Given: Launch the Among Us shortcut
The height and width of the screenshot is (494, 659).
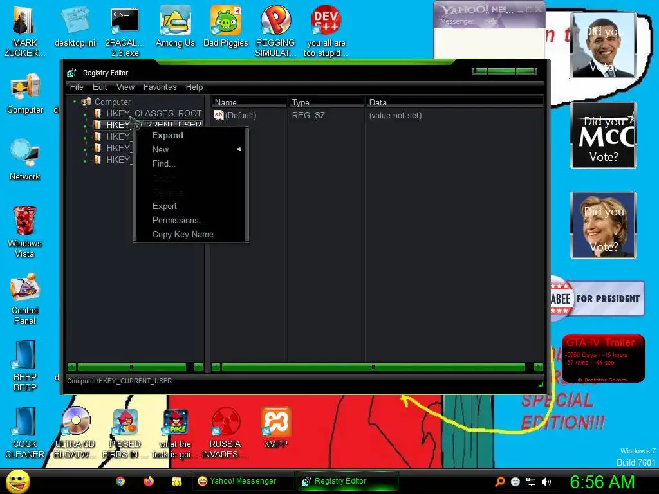Looking at the screenshot, I should (x=175, y=26).
